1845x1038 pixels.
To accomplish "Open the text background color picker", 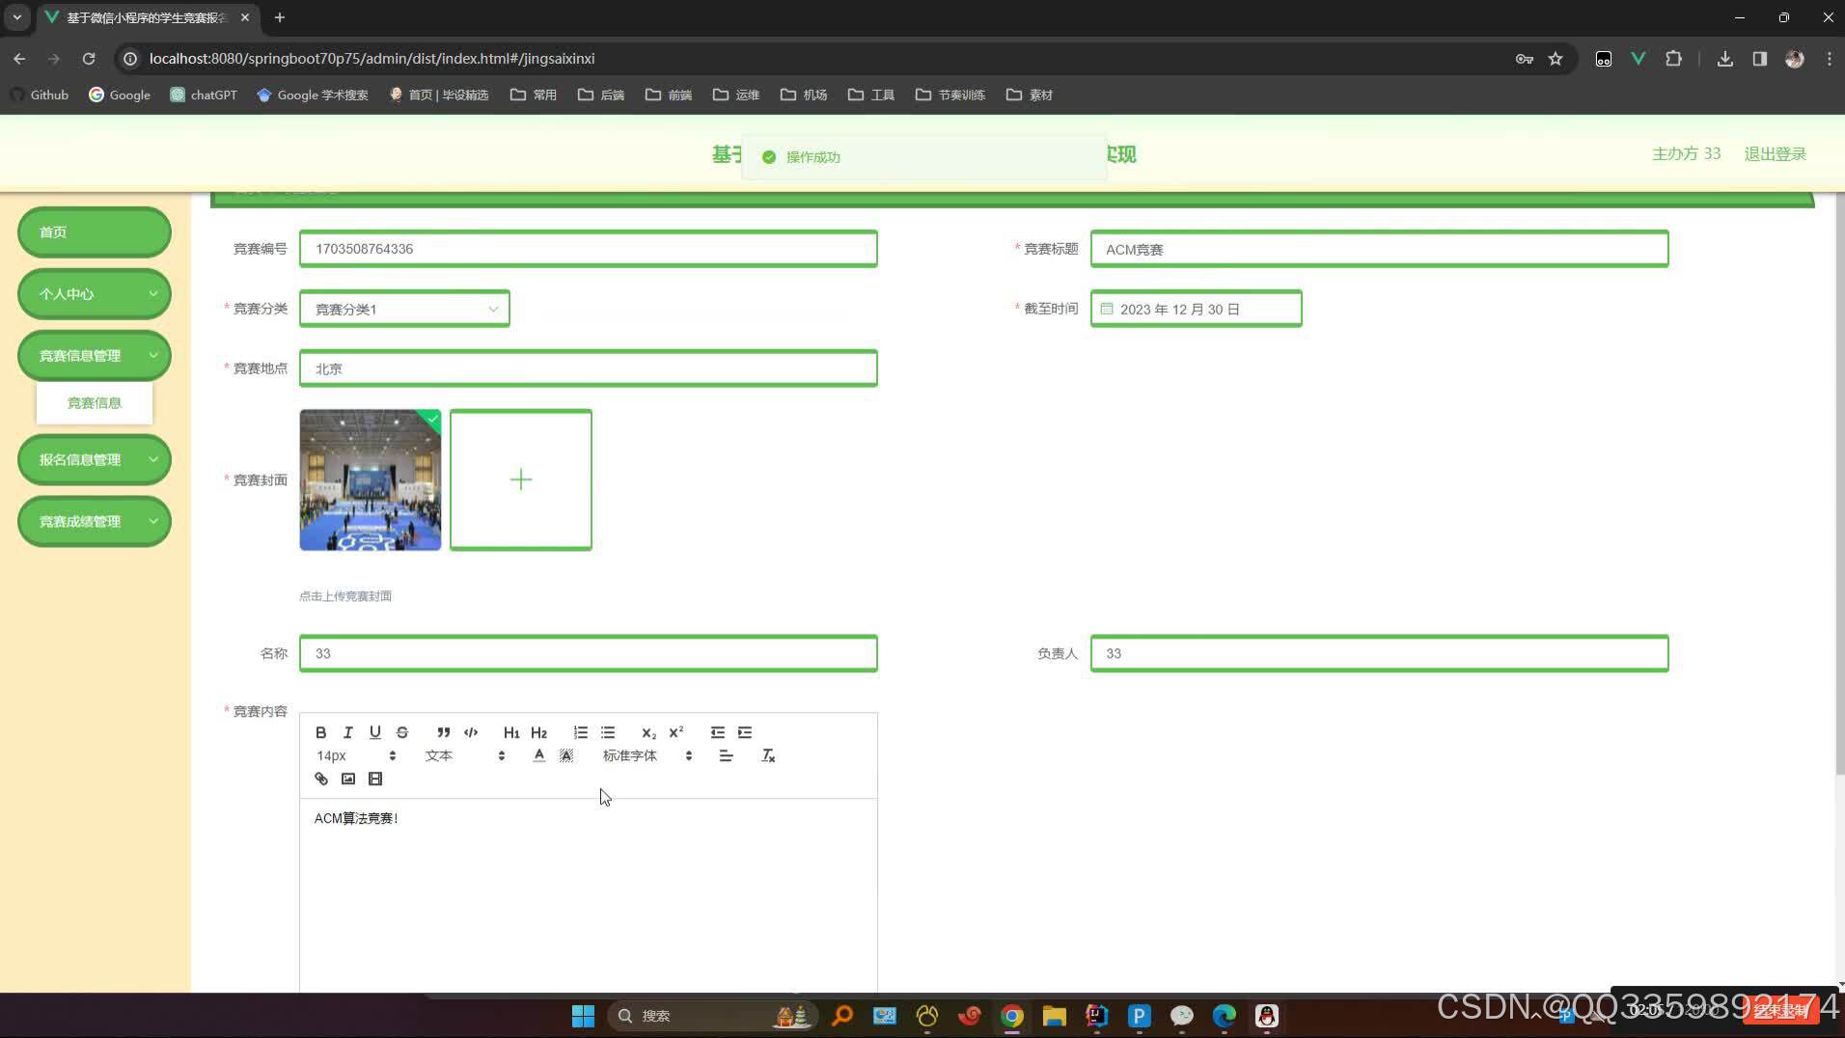I will pyautogui.click(x=566, y=755).
